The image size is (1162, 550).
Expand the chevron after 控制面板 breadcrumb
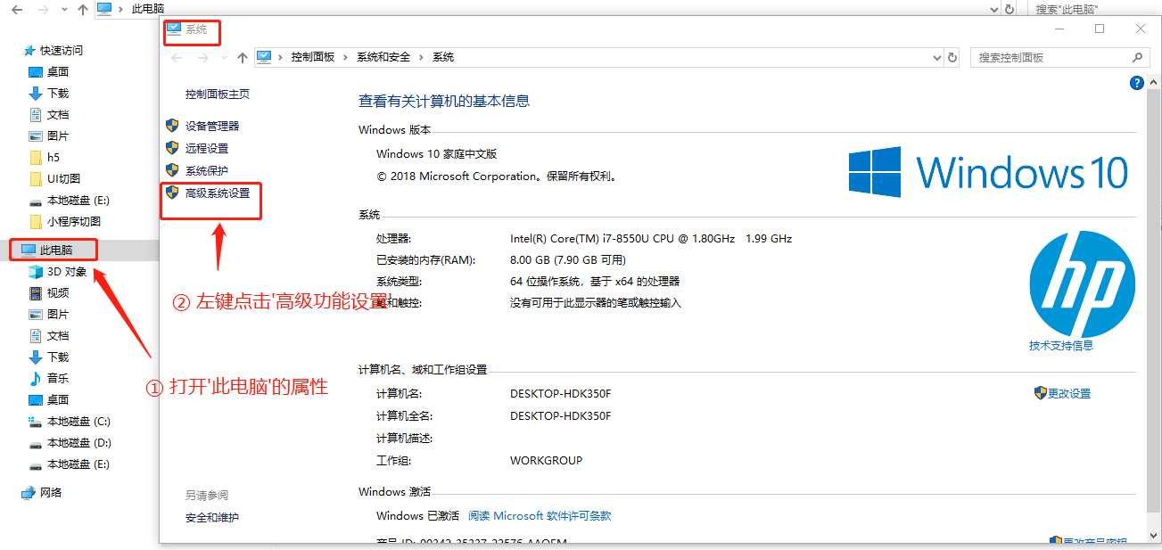(x=346, y=57)
